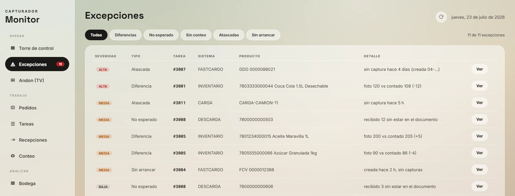Click task number #3004
This screenshot has height=196, width=515.
point(179,170)
